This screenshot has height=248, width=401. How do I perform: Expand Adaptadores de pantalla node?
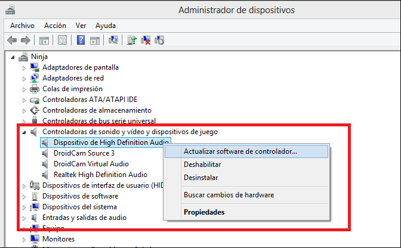[24, 68]
